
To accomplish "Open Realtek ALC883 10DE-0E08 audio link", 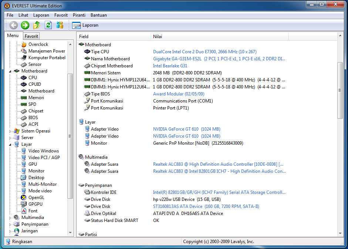I will [218, 164].
